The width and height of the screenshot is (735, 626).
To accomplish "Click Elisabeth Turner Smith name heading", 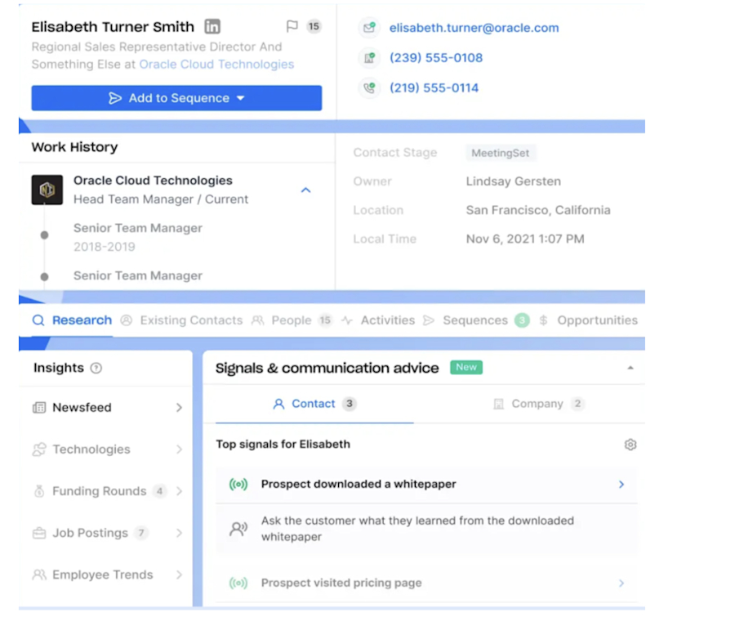I will [x=113, y=27].
